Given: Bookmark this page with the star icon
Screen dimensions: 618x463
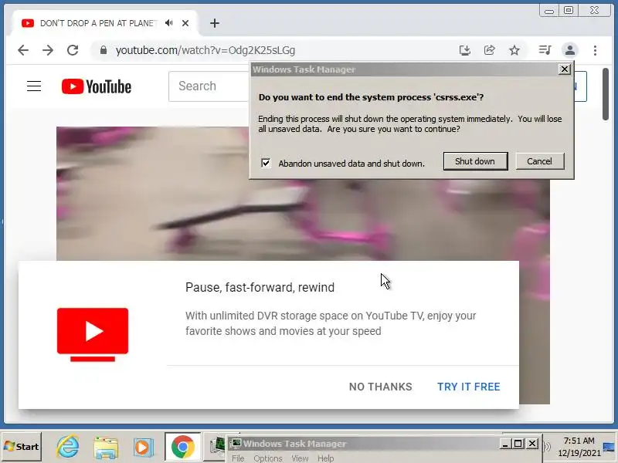Looking at the screenshot, I should pos(514,50).
